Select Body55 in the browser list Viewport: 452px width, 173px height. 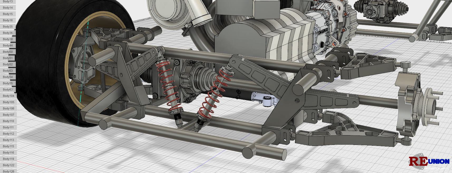8,83
